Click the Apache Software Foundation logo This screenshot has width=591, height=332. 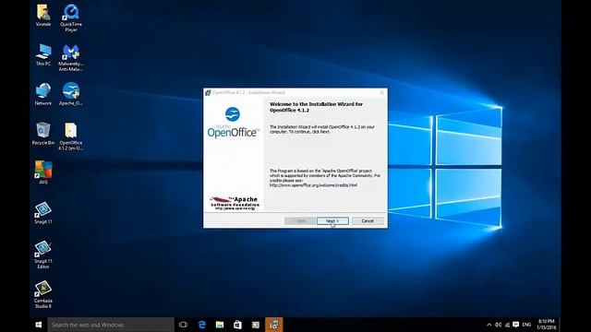pos(234,203)
